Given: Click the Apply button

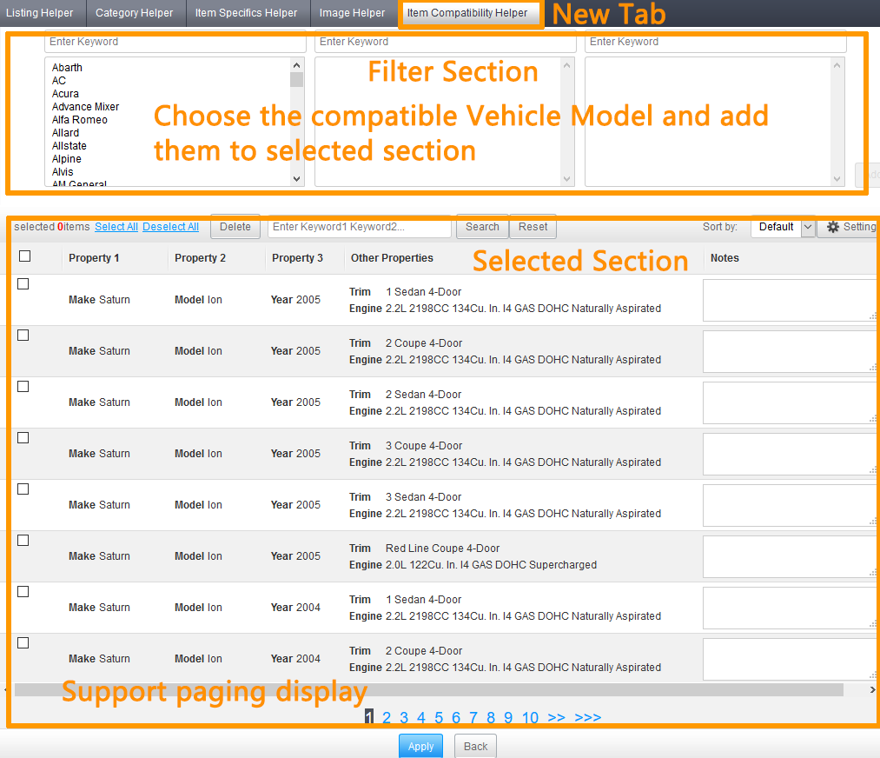Looking at the screenshot, I should pyautogui.click(x=421, y=746).
